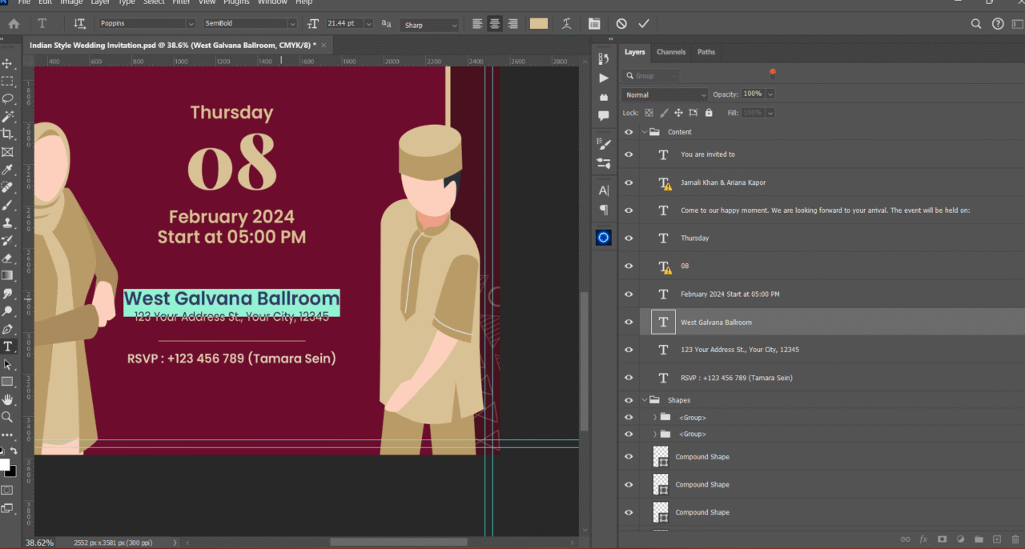The height and width of the screenshot is (549, 1025).
Task: Select the Crop tool
Action: pyautogui.click(x=7, y=134)
